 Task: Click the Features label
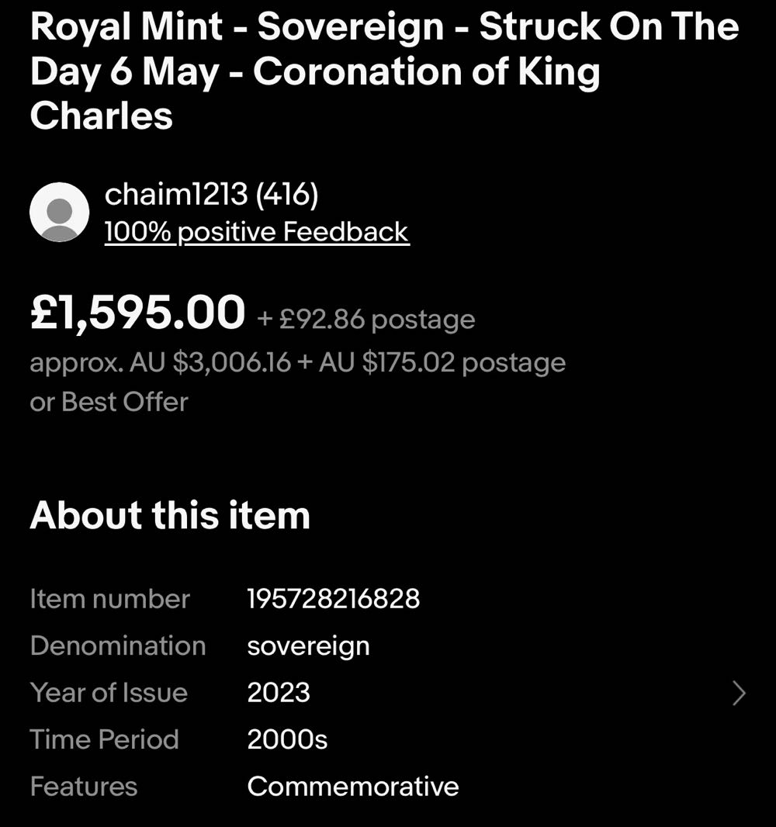tap(83, 787)
